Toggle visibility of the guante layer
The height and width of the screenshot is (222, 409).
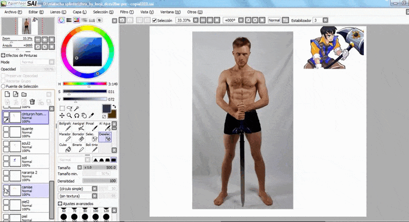(6, 130)
